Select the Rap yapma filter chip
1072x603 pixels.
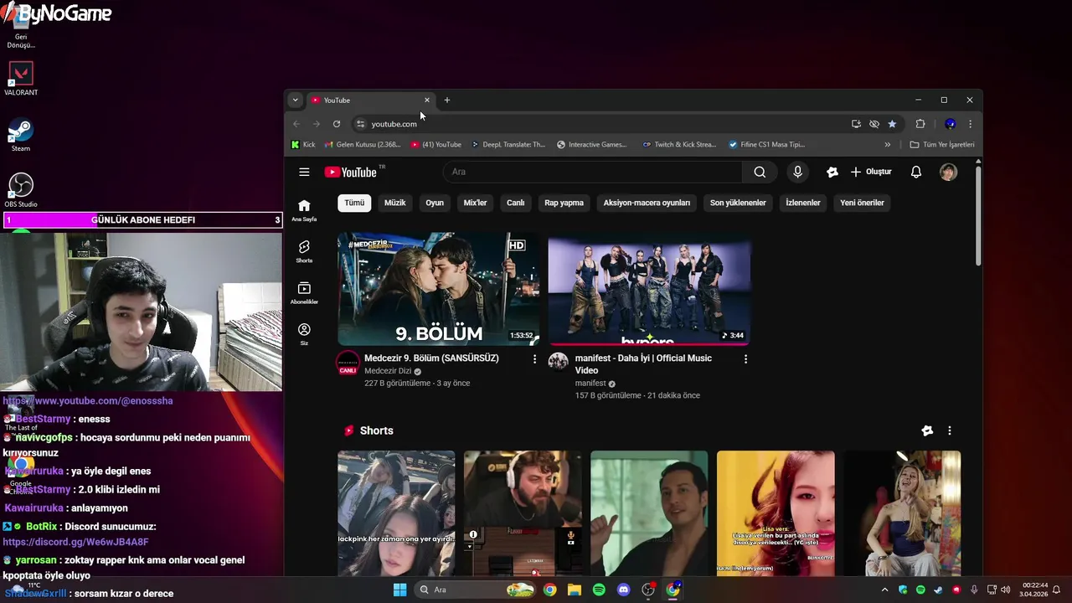point(564,203)
